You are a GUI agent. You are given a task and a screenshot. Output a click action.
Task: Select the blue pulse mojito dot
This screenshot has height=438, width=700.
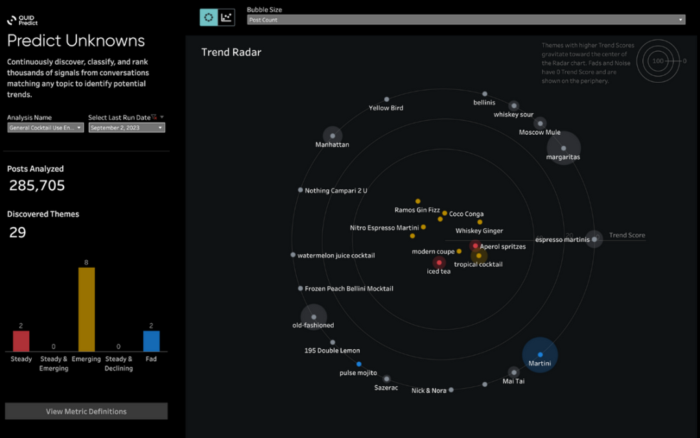tap(359, 364)
